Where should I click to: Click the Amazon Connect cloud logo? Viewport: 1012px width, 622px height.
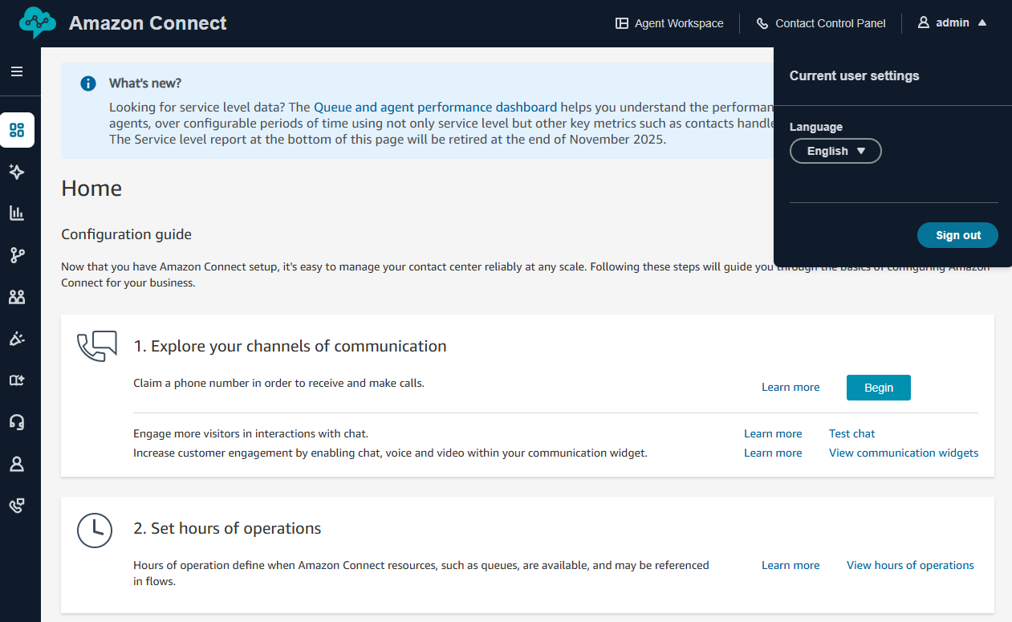(x=38, y=23)
